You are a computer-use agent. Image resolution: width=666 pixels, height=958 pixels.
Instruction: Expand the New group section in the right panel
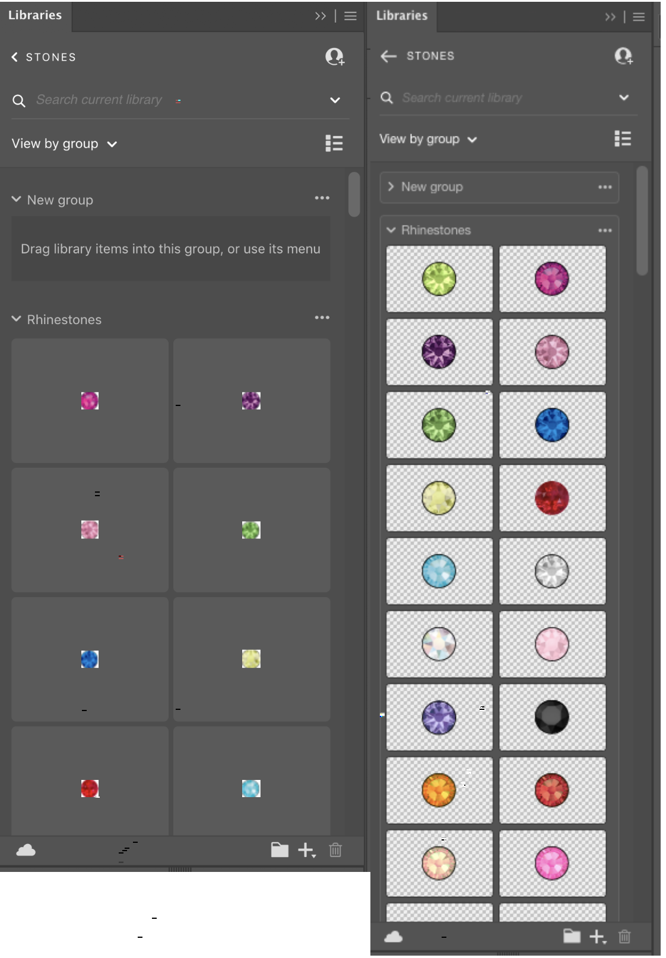point(391,186)
